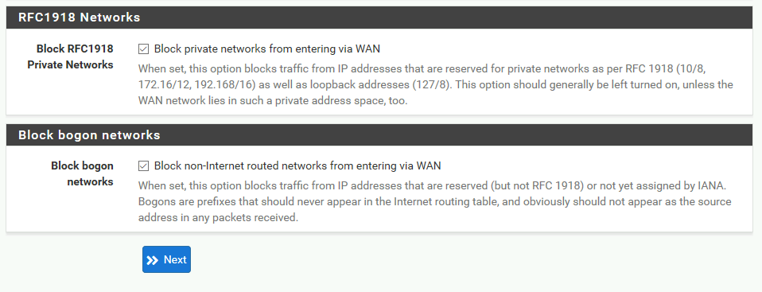The width and height of the screenshot is (762, 292).
Task: Click the bogon networks help description paragraph
Action: click(x=434, y=201)
